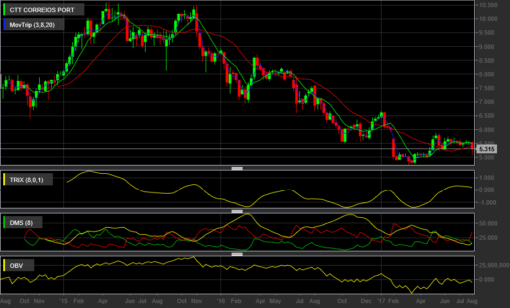
Task: Click the '17 year marker on time axis
Action: pos(380,302)
